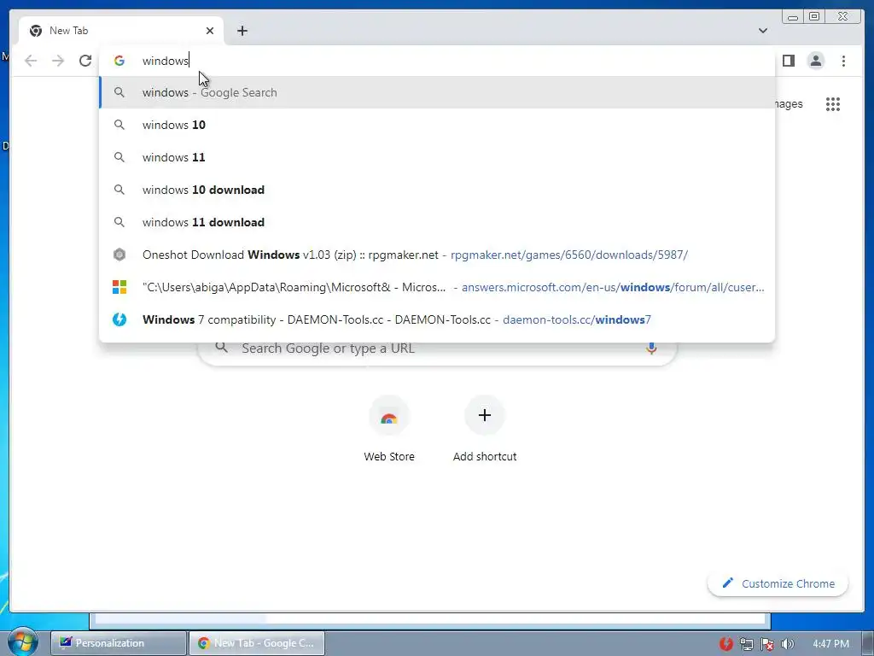Switch to Personalization taskbar window

pos(118,643)
